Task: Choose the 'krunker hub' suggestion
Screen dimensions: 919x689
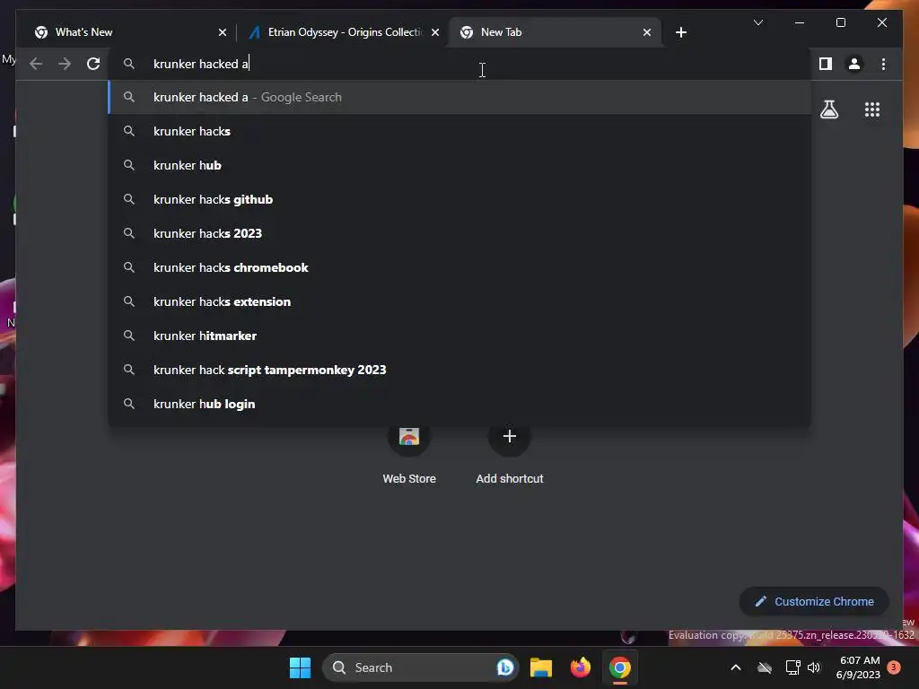Action: tap(459, 165)
